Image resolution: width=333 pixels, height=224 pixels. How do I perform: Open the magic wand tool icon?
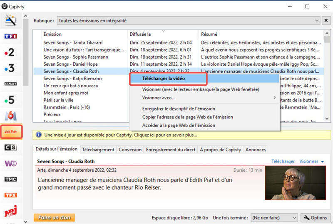(11, 20)
